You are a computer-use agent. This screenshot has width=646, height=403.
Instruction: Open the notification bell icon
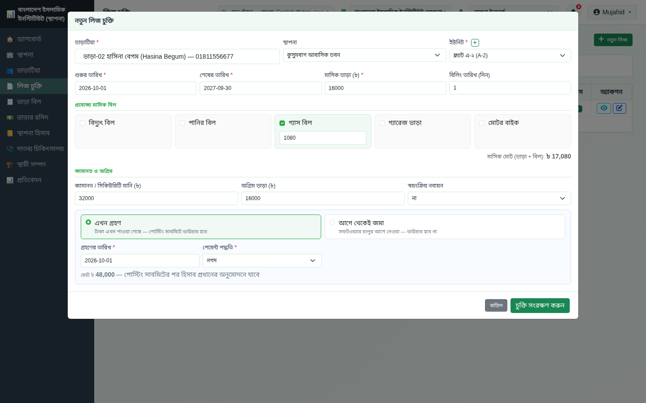tap(573, 12)
